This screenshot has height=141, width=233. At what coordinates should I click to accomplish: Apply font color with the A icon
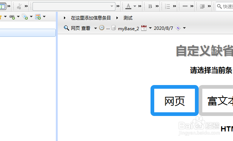pyautogui.click(x=128, y=6)
